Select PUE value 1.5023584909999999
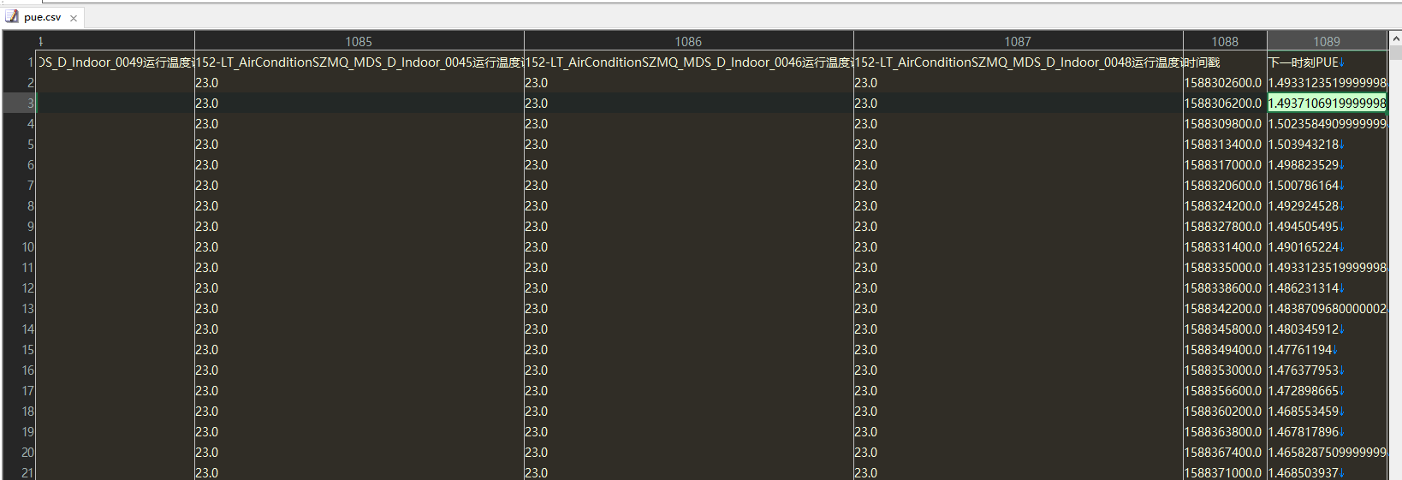Image resolution: width=1402 pixels, height=480 pixels. [1327, 124]
